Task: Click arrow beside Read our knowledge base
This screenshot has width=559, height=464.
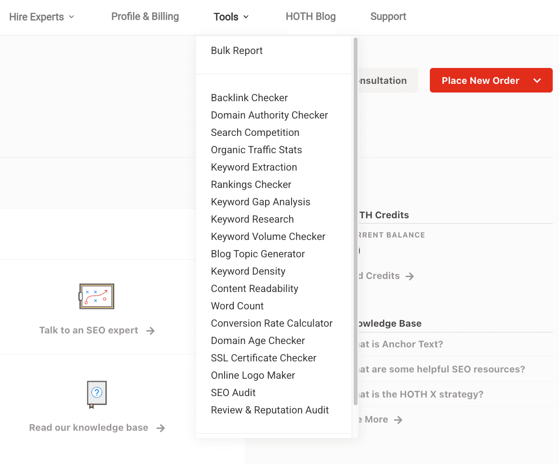Action: [x=161, y=428]
